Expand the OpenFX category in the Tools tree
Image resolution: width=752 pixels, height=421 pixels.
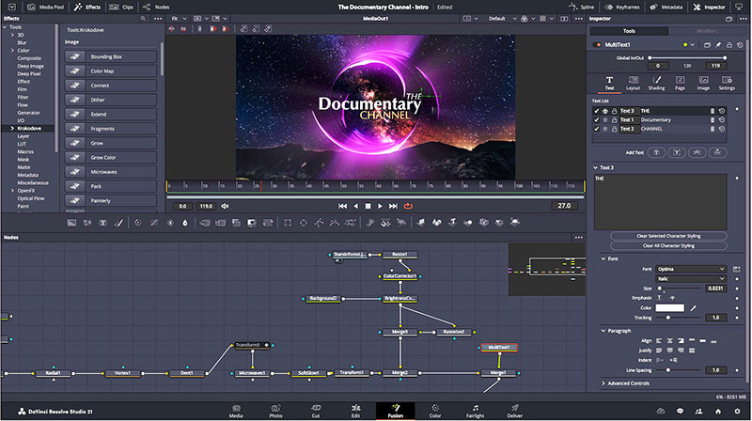(12, 191)
